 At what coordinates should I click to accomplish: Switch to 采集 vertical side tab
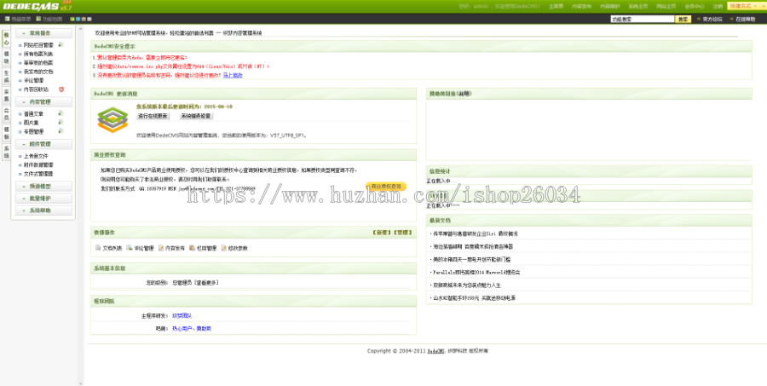click(x=6, y=95)
